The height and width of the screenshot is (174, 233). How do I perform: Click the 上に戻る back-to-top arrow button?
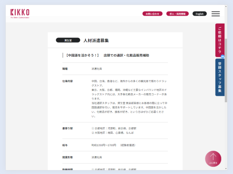coord(213,159)
